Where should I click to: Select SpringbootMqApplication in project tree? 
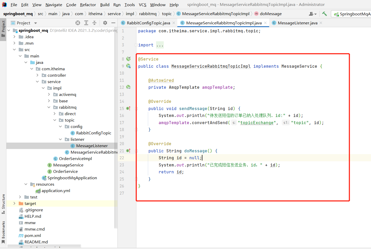click(72, 178)
